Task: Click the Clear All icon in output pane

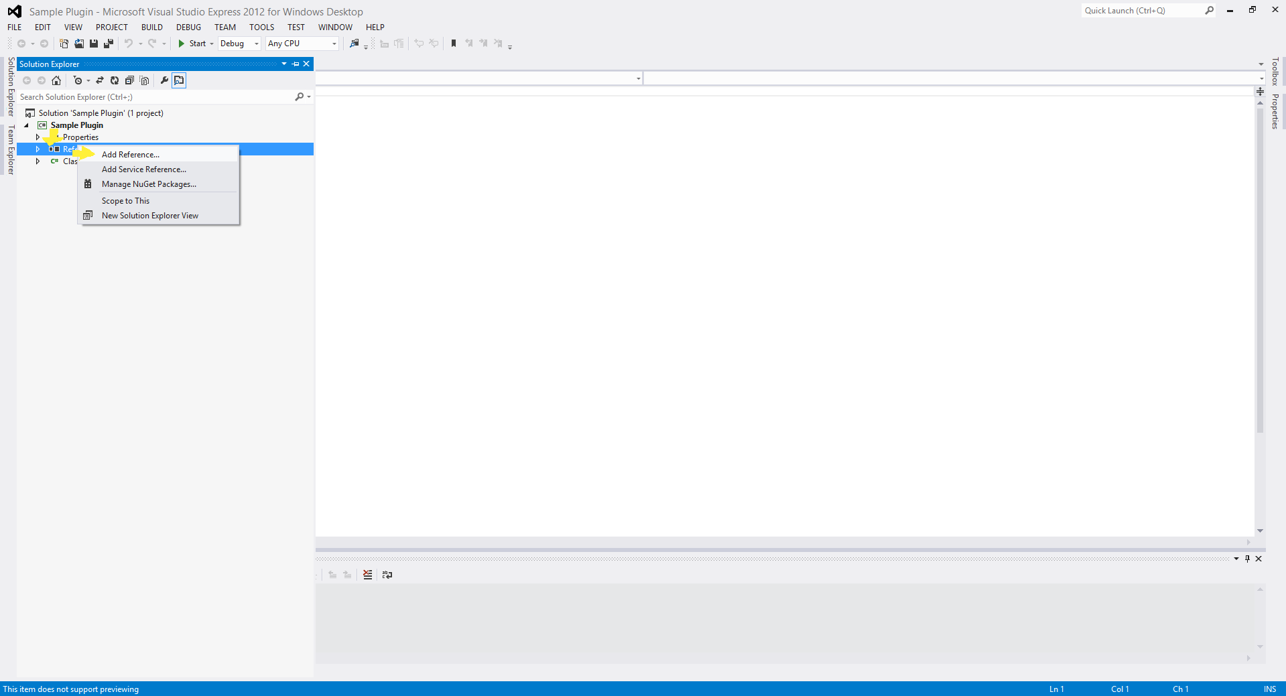Action: tap(367, 575)
